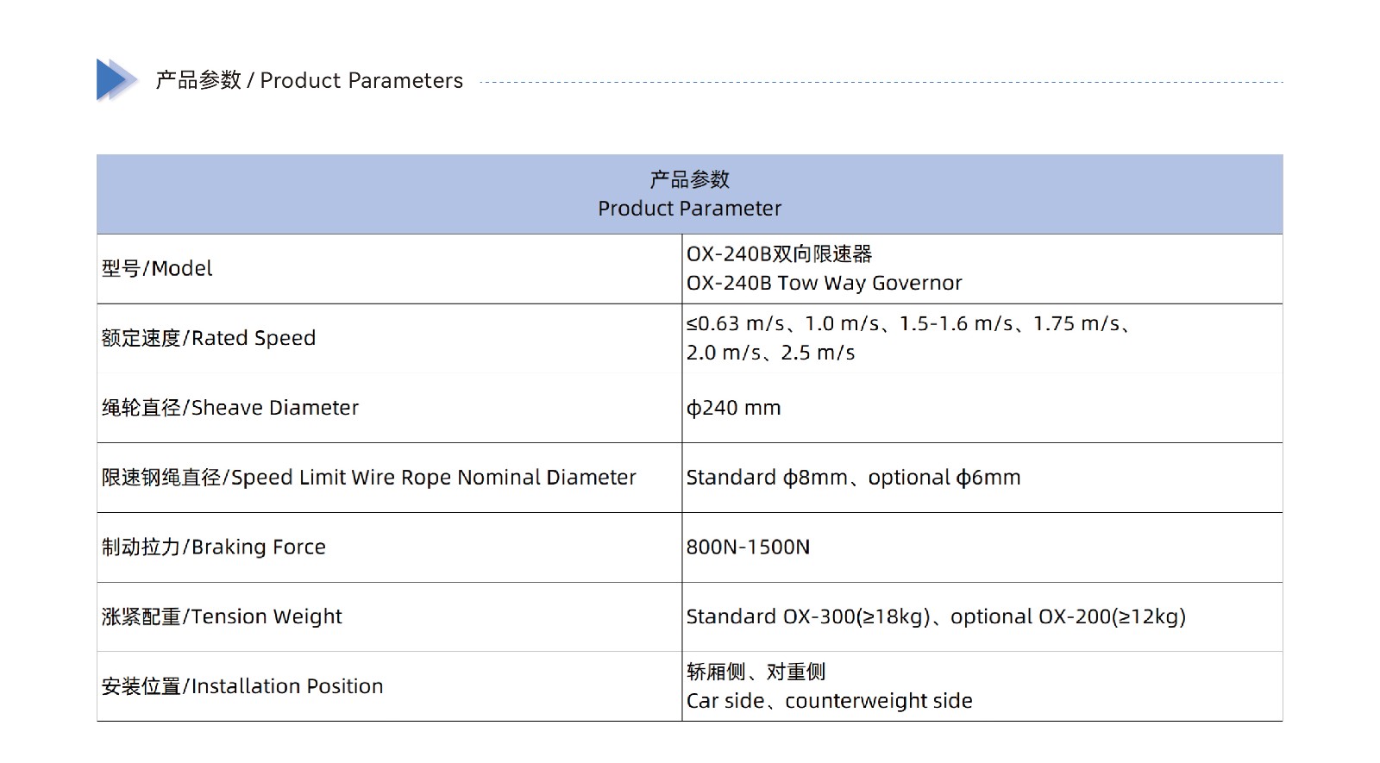Select the Braking Force row label

pyautogui.click(x=214, y=547)
